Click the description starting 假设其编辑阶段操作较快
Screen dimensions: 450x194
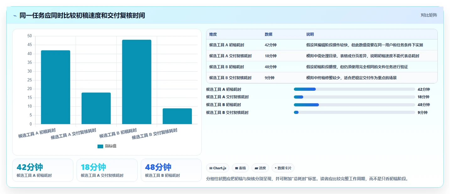pos(364,45)
